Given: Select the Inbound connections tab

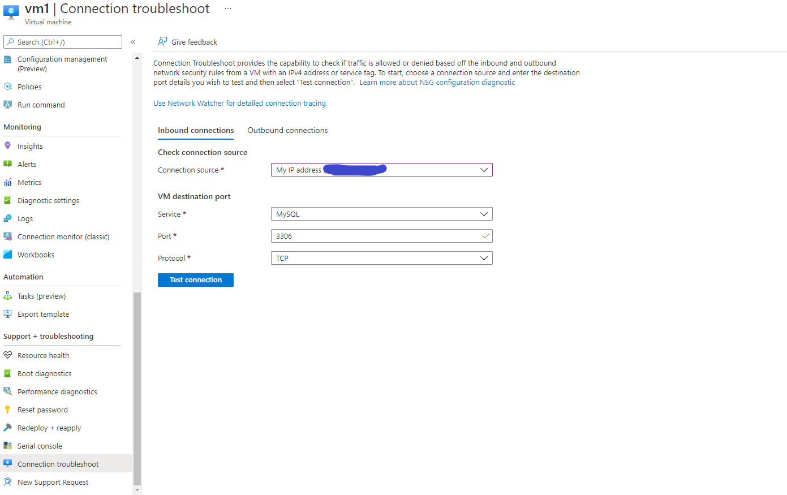Looking at the screenshot, I should [196, 130].
